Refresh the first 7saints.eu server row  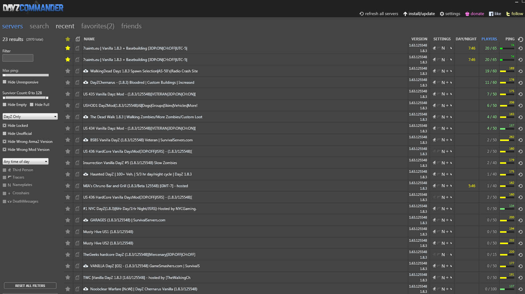(x=520, y=48)
